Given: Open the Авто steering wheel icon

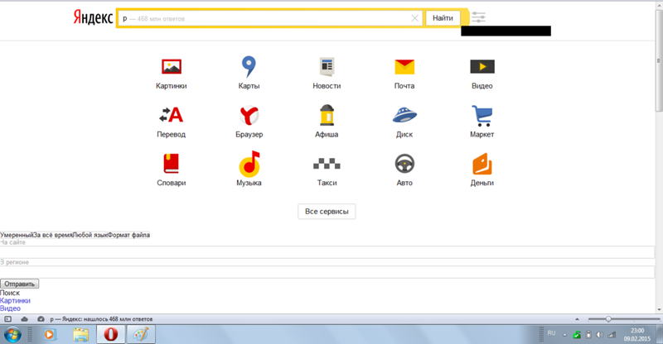Looking at the screenshot, I should (404, 164).
